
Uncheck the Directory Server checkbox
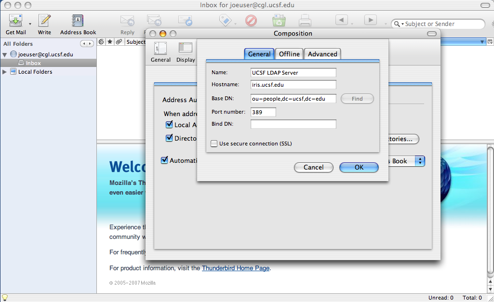tap(169, 138)
